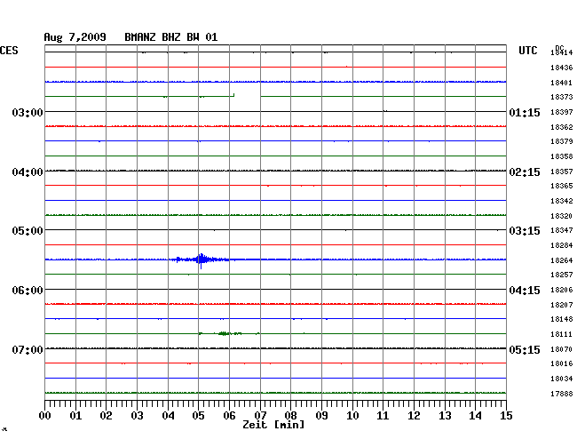Screen dimensions: 577x439
Task: Select DC offset value "18148"
Action: [x=562, y=319]
